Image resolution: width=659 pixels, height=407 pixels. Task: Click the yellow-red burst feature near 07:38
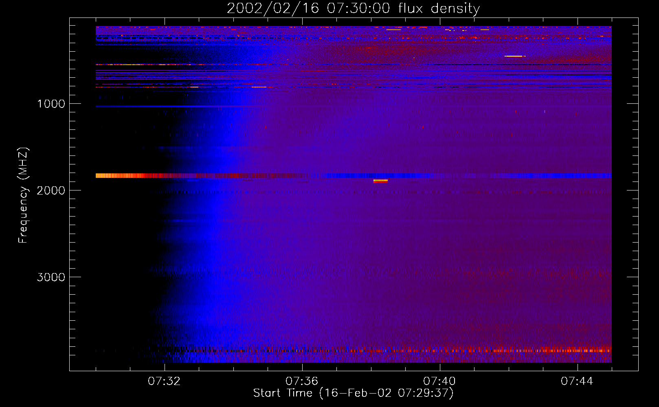click(380, 181)
